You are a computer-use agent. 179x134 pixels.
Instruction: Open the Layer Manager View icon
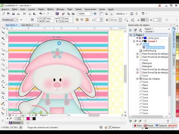tap(140, 30)
